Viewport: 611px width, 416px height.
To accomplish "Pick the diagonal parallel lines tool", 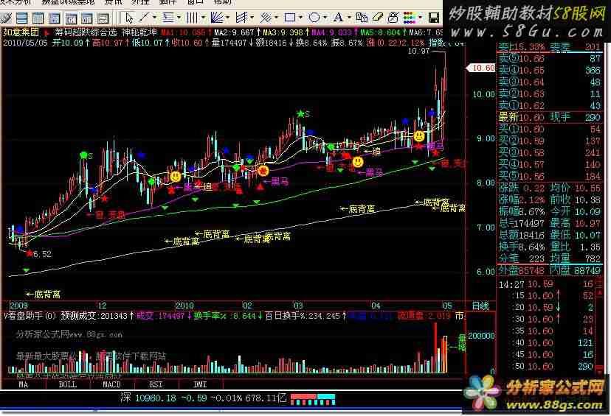I will tap(266, 18).
